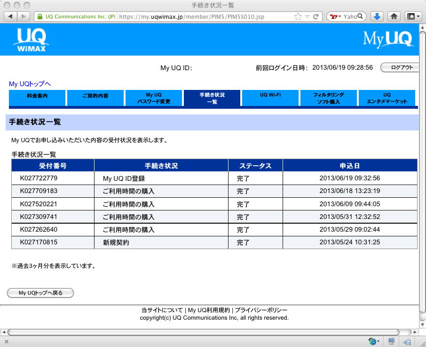
Task: Click the My UQトップへ戻る button
Action: 40,293
